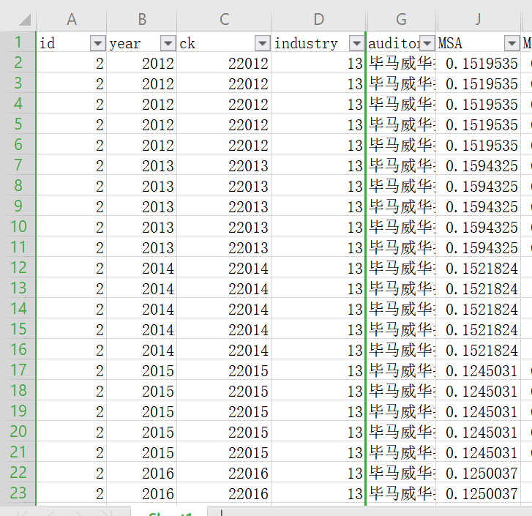The width and height of the screenshot is (532, 516).
Task: Select column G header
Action: pyautogui.click(x=401, y=19)
